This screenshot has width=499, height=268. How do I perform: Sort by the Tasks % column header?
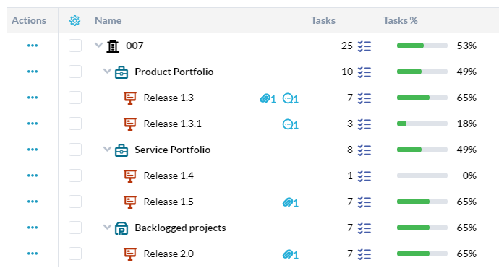(x=401, y=20)
